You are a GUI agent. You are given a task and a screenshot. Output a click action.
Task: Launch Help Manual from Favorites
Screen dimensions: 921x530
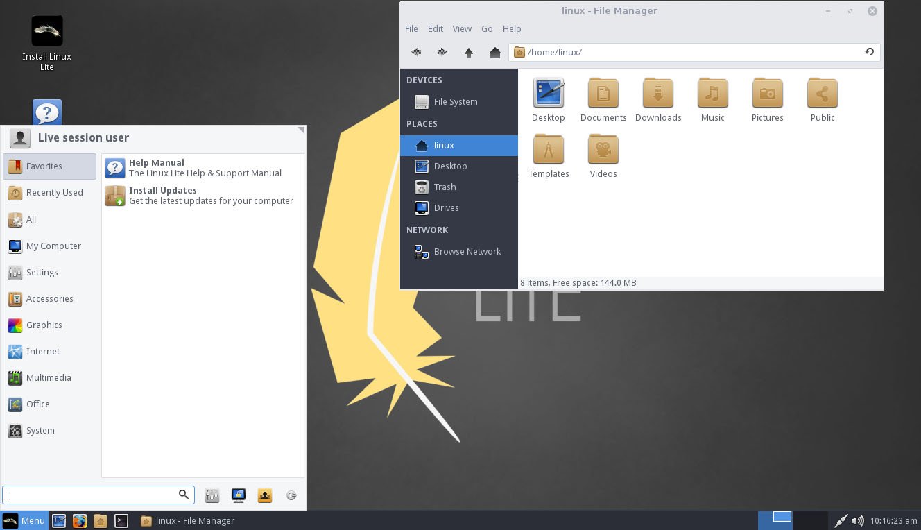(203, 168)
